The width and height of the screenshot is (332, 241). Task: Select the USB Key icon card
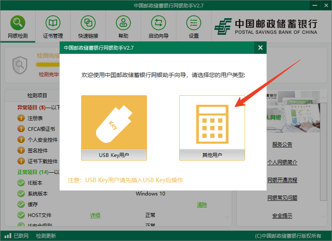pos(114,123)
